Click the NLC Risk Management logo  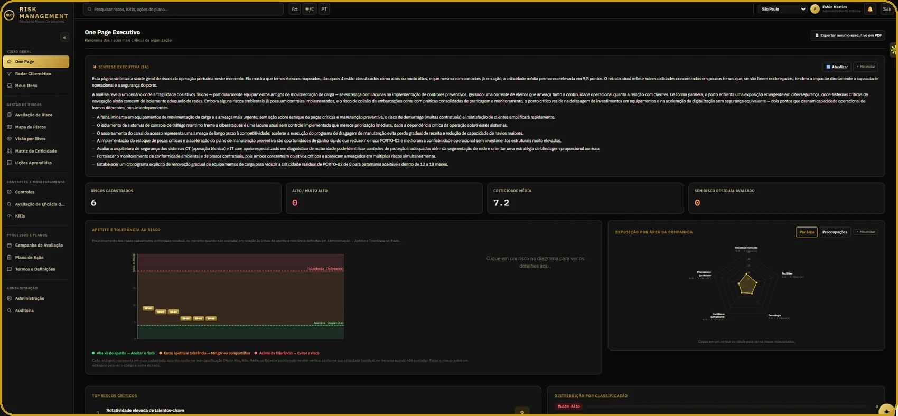9,15
